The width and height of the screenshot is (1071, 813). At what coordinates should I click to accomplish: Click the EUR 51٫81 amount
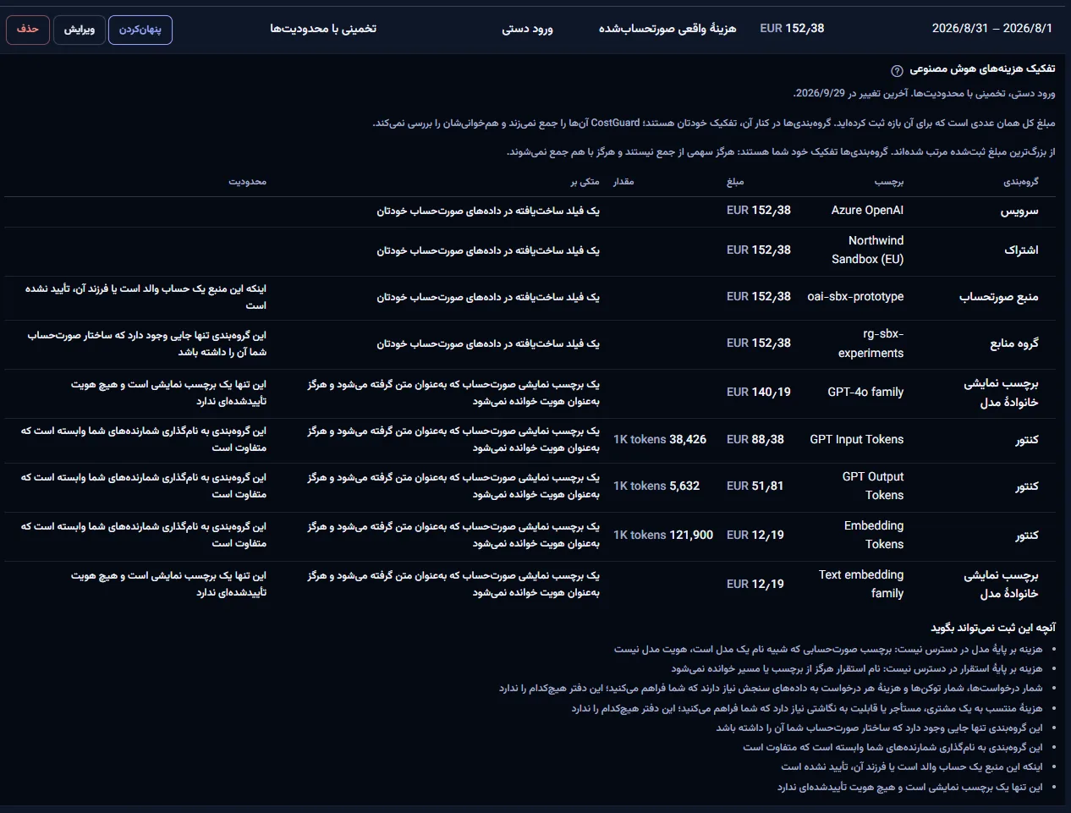click(x=755, y=486)
